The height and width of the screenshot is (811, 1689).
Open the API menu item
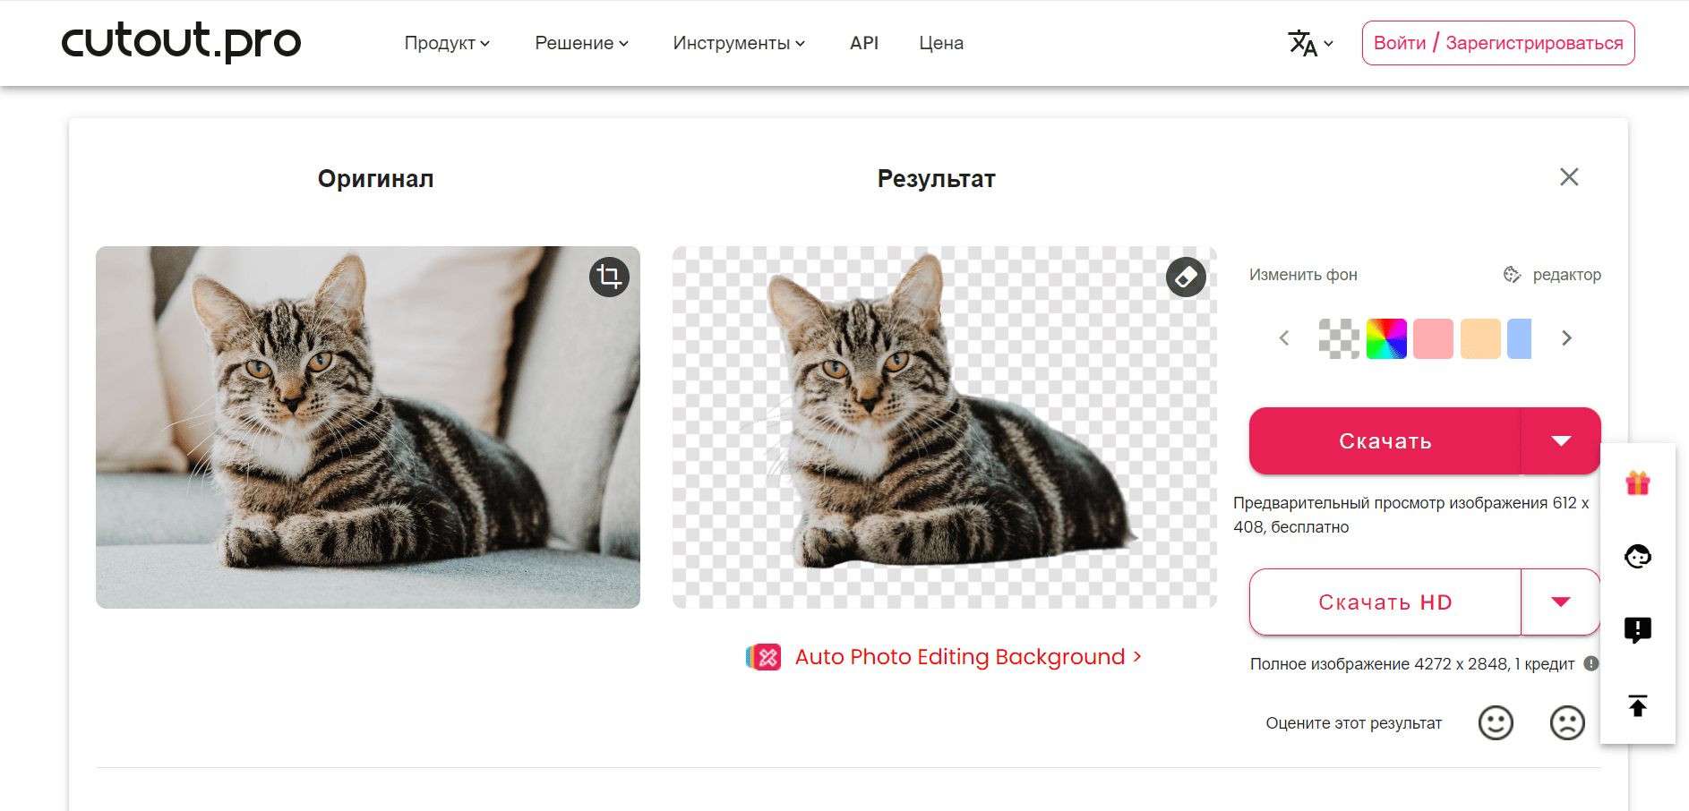pyautogui.click(x=863, y=43)
